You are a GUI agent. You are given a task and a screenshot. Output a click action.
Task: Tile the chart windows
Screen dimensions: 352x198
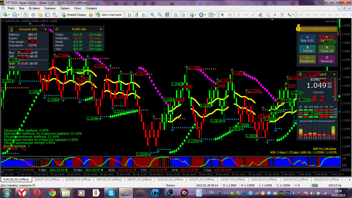point(167,15)
